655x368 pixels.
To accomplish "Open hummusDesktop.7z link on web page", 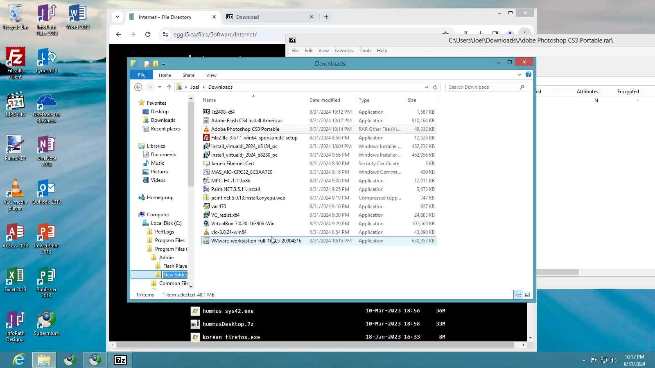I will (228, 324).
